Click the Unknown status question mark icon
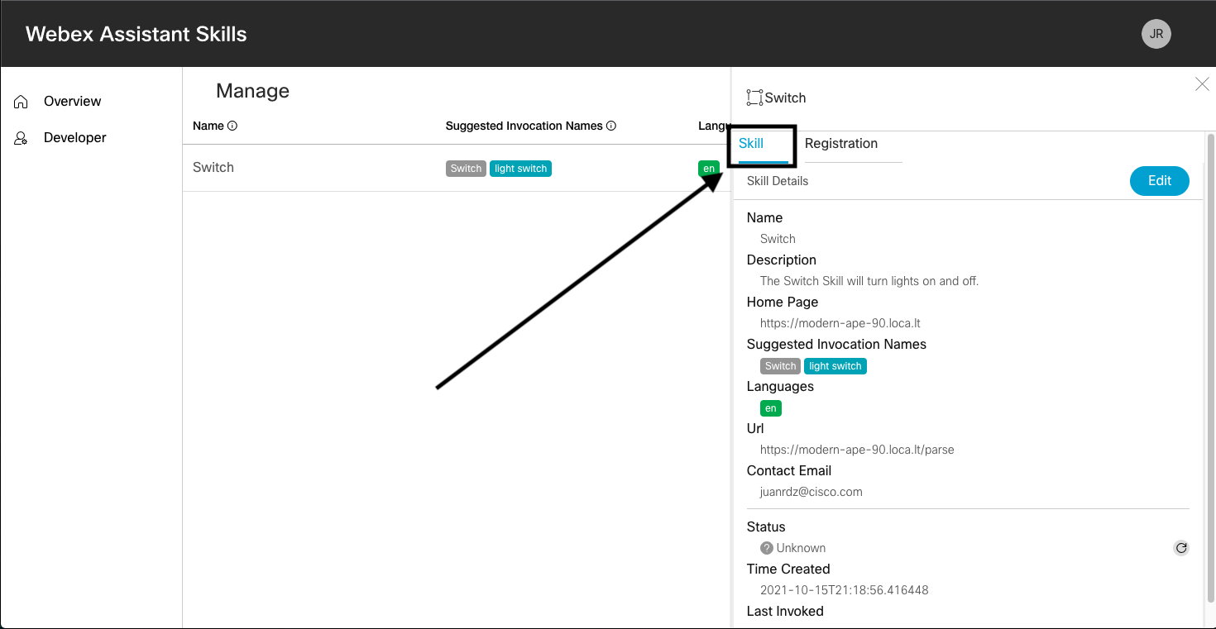 [767, 548]
